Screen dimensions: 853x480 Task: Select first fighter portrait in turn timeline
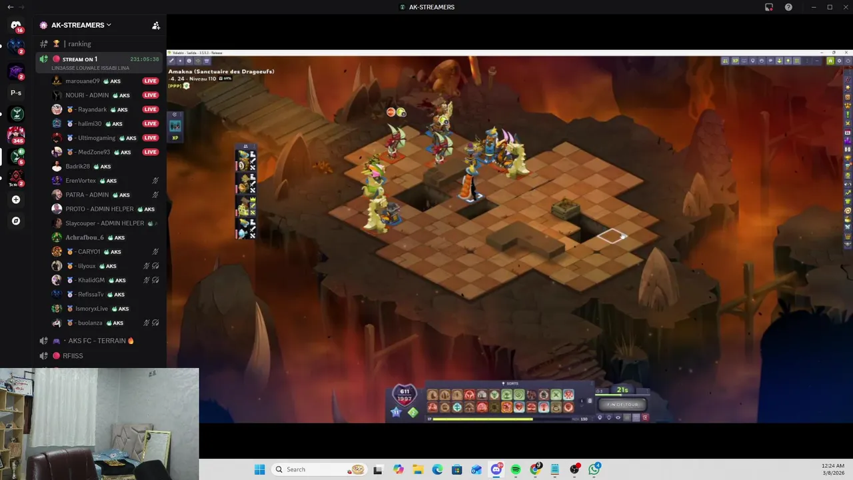[245, 160]
